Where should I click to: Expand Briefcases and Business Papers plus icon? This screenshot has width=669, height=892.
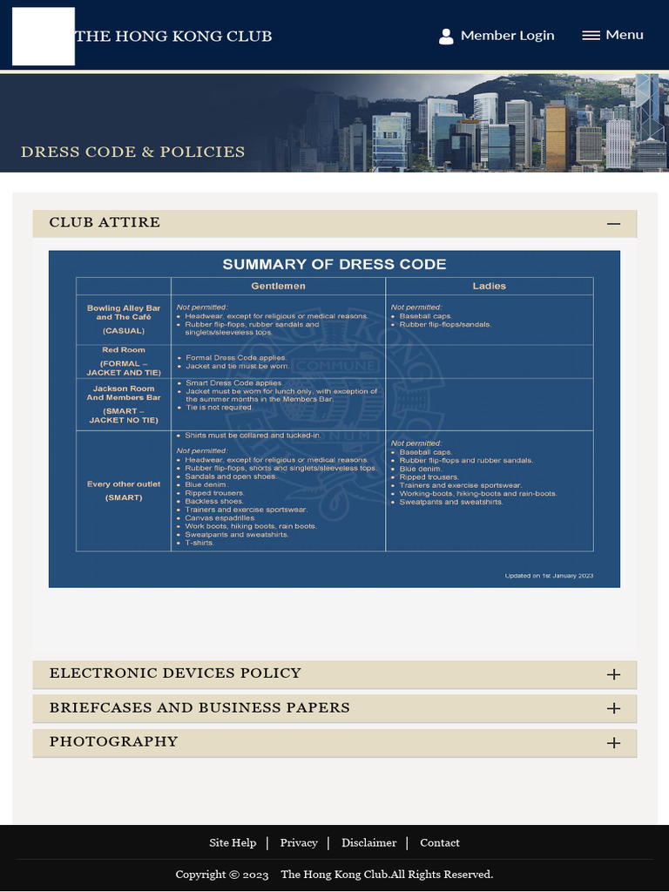(613, 709)
